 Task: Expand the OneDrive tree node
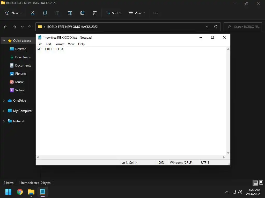[4, 101]
